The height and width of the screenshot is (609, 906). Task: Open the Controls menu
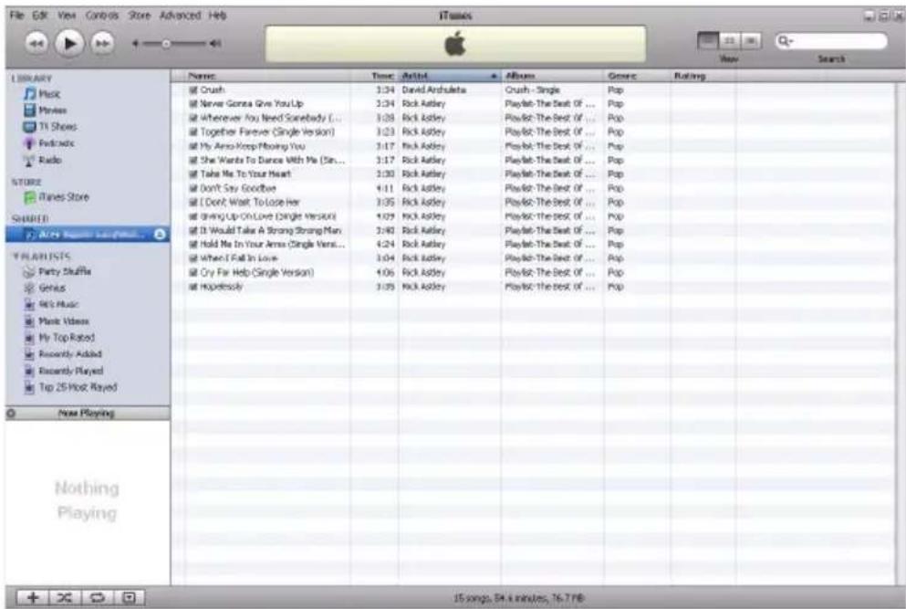[x=101, y=15]
